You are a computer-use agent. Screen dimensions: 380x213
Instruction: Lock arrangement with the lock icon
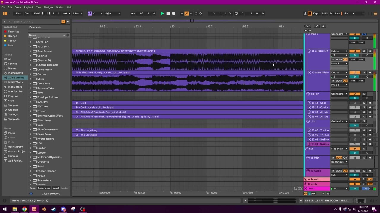[x=323, y=26]
